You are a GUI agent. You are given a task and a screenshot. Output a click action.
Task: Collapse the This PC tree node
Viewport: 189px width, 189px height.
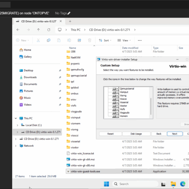click(x=16, y=118)
